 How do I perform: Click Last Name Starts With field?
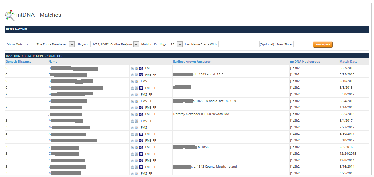[239, 44]
